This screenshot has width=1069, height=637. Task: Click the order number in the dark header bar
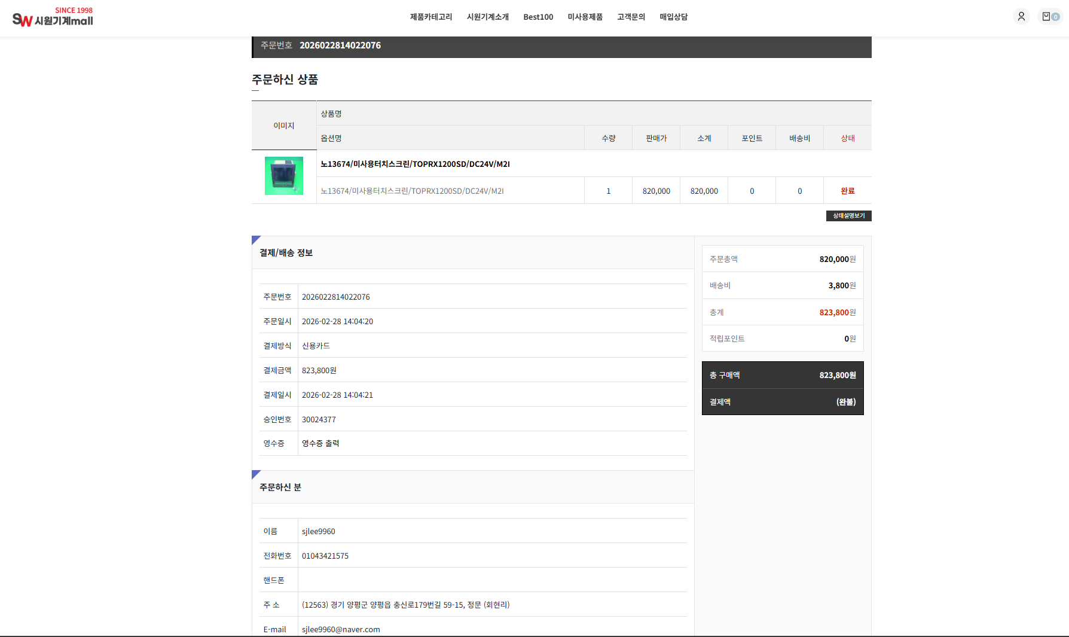tap(340, 45)
